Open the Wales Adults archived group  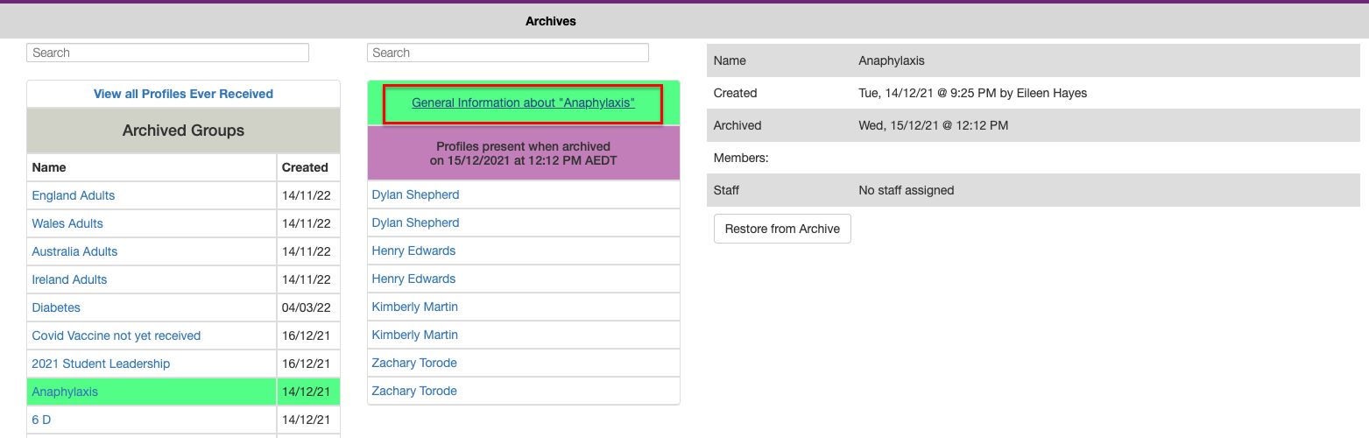(67, 223)
